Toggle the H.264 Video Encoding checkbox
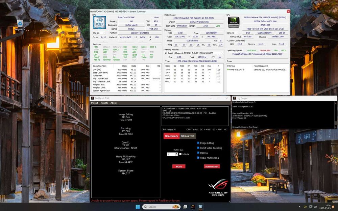Screen dimensions: 338x211 [x=198, y=148]
